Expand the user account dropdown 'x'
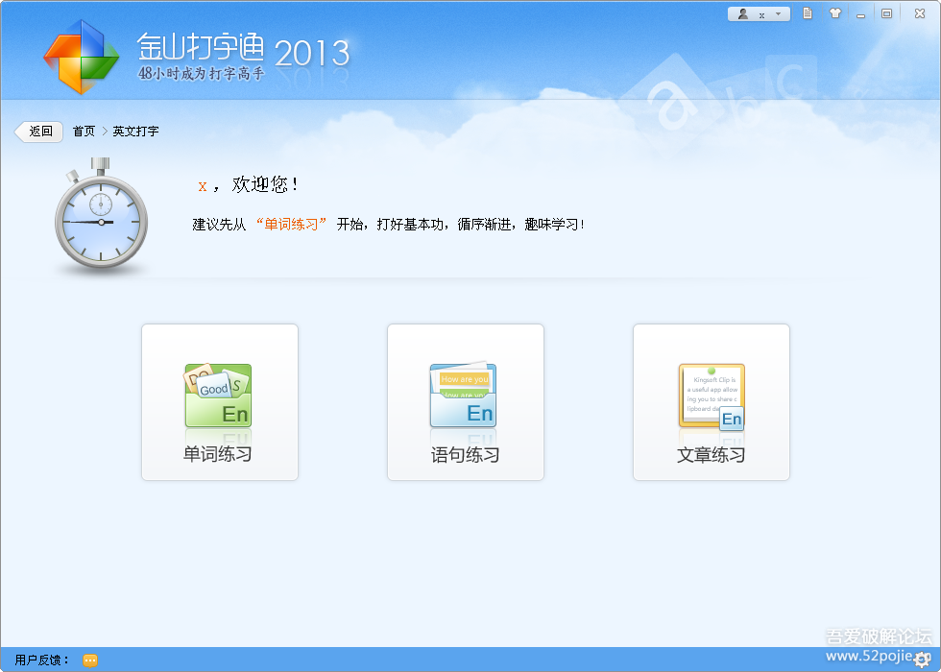The height and width of the screenshot is (672, 941). click(x=759, y=13)
